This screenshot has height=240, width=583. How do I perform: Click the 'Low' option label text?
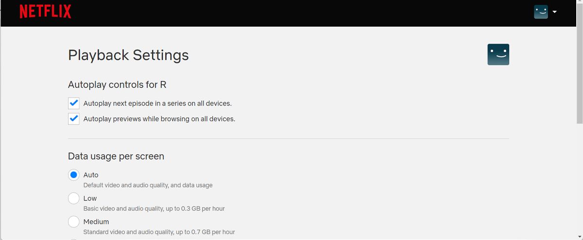90,198
